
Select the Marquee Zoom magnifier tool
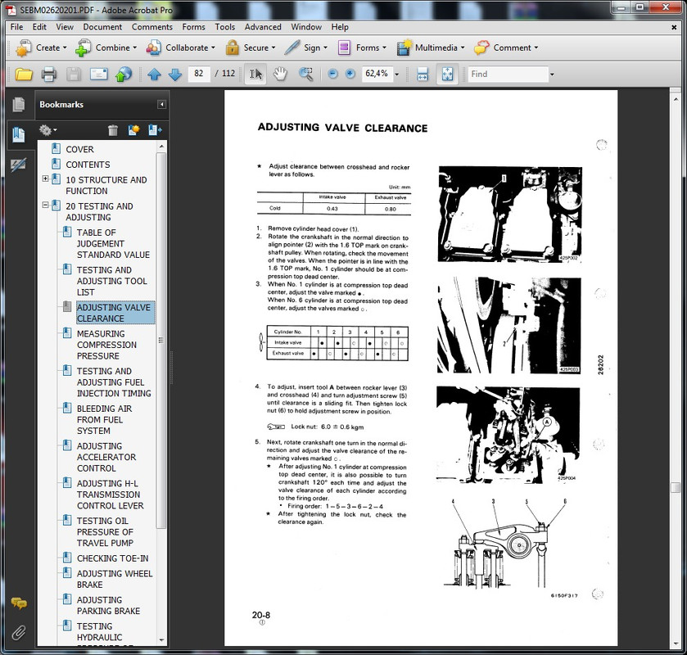(305, 74)
